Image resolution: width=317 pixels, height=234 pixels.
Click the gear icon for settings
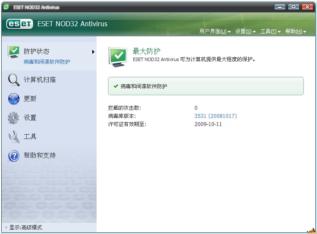pyautogui.click(x=13, y=118)
